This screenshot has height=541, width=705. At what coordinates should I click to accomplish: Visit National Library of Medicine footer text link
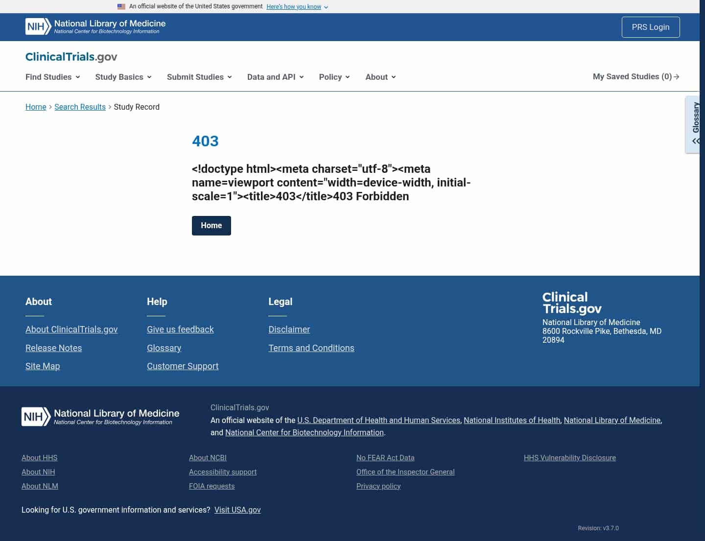coord(612,420)
